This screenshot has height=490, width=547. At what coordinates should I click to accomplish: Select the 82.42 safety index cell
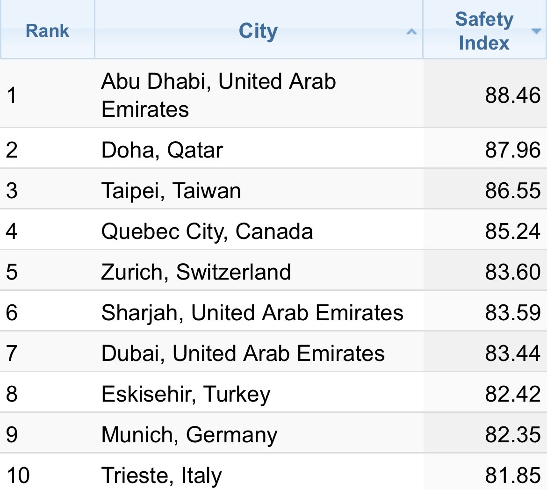click(x=512, y=394)
